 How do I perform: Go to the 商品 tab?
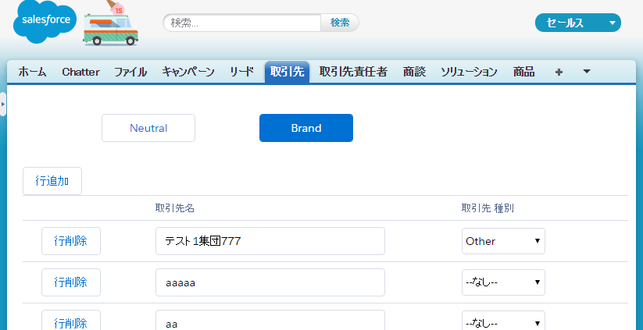(x=523, y=72)
